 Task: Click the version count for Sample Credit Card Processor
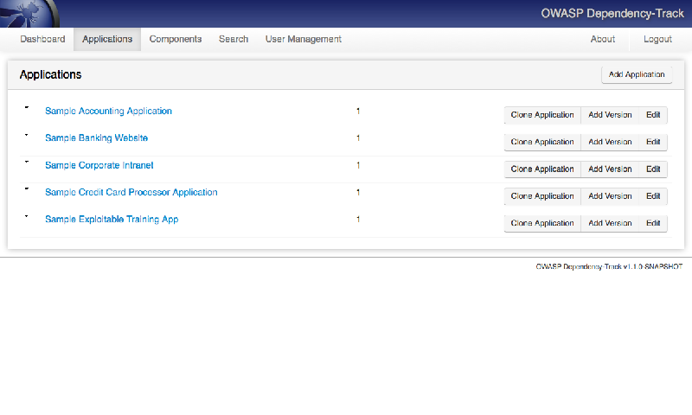(x=358, y=192)
